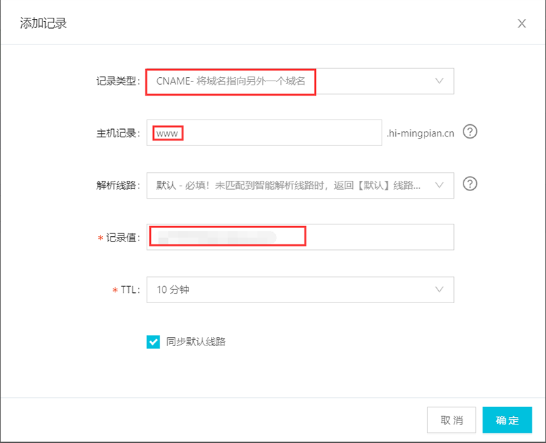Click the .hi-mingpian.cn domain suffix label
Viewport: 546px width, 443px height.
click(x=420, y=132)
